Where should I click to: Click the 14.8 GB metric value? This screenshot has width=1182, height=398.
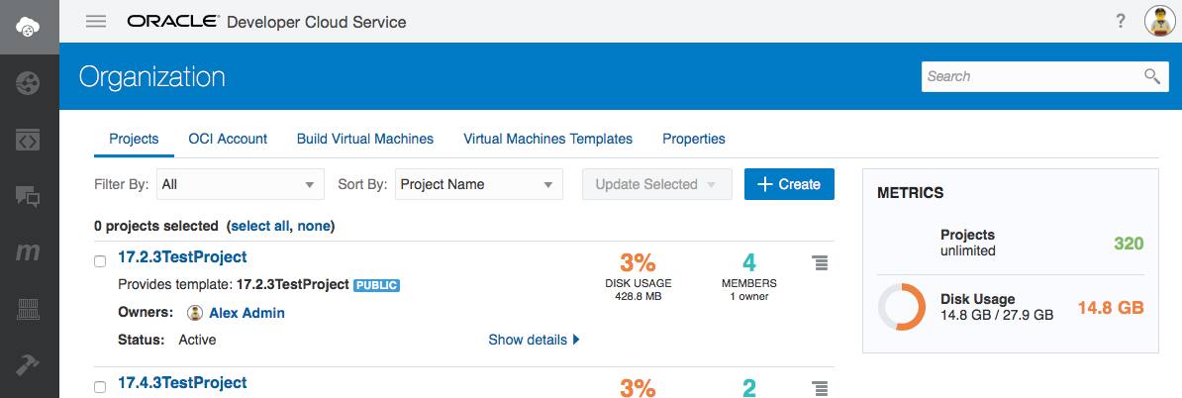pos(1111,308)
